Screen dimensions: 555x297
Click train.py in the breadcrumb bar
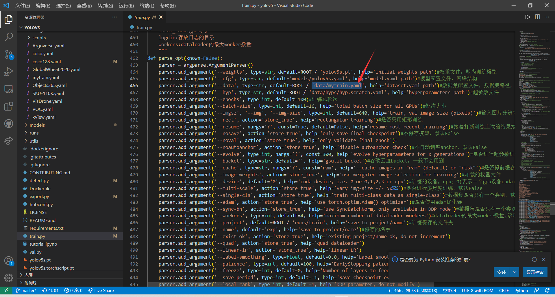(144, 28)
